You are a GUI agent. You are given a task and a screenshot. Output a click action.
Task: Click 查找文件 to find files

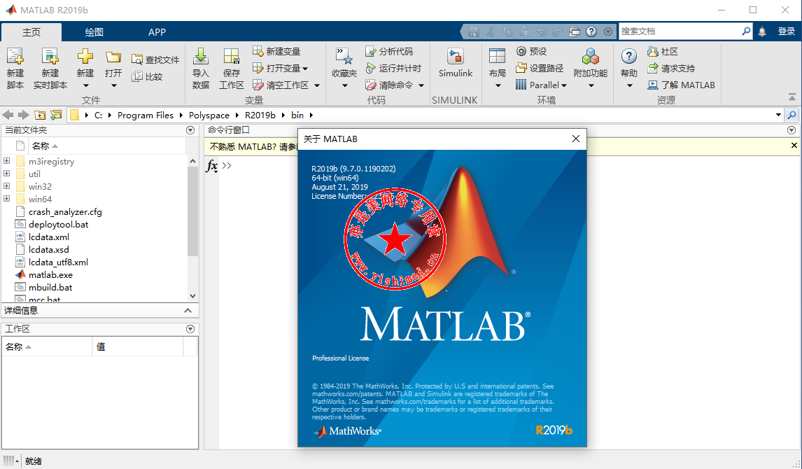click(x=155, y=59)
